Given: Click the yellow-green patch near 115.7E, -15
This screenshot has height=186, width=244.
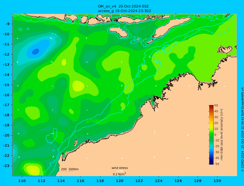Looking at the screenshot, I should pos(78,86).
